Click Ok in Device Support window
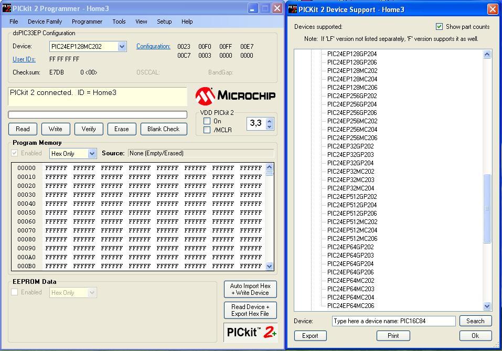Screen dimensions: 502x351 (x=475, y=336)
